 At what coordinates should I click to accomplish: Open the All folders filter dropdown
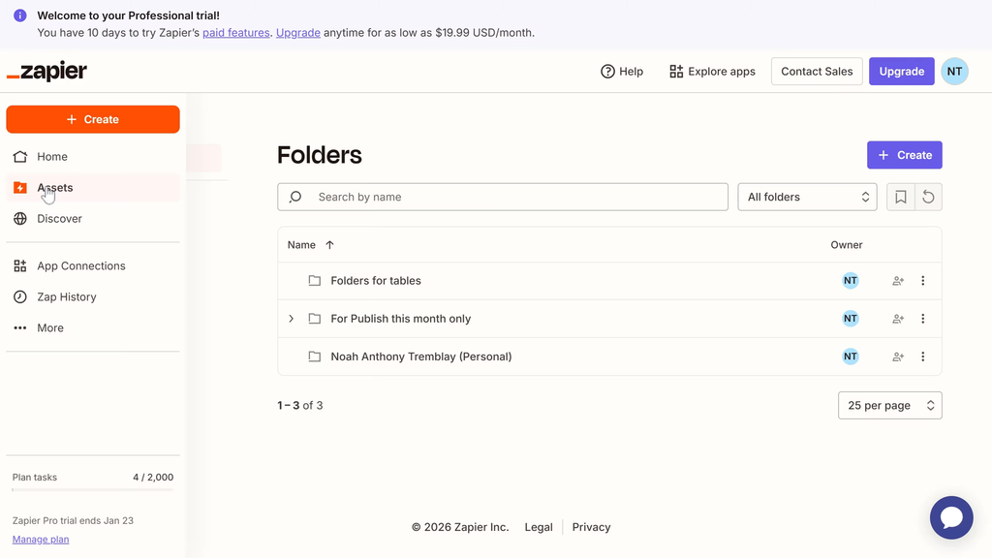[x=807, y=197]
